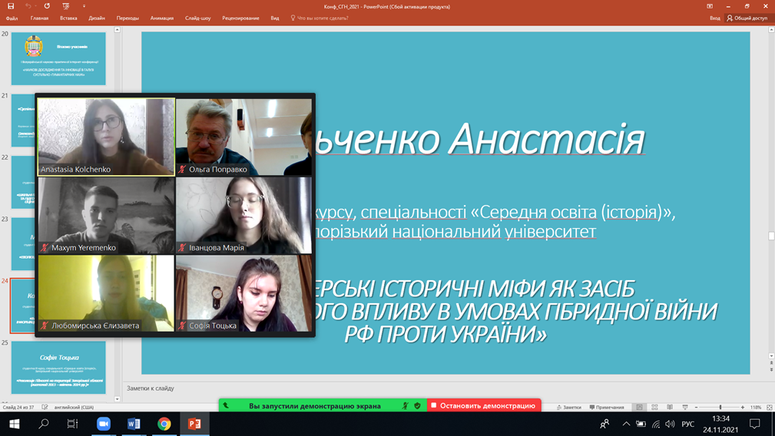This screenshot has width=775, height=436.
Task: Open Zoom from the Windows taskbar
Action: pos(104,424)
